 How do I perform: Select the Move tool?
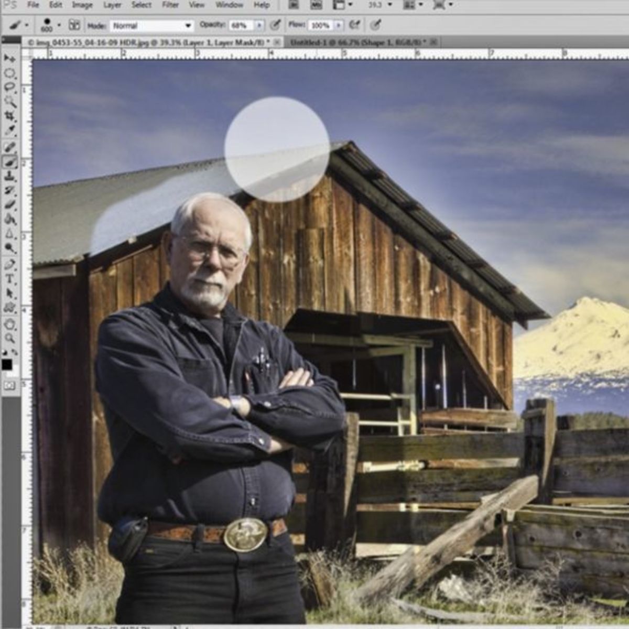pyautogui.click(x=8, y=58)
